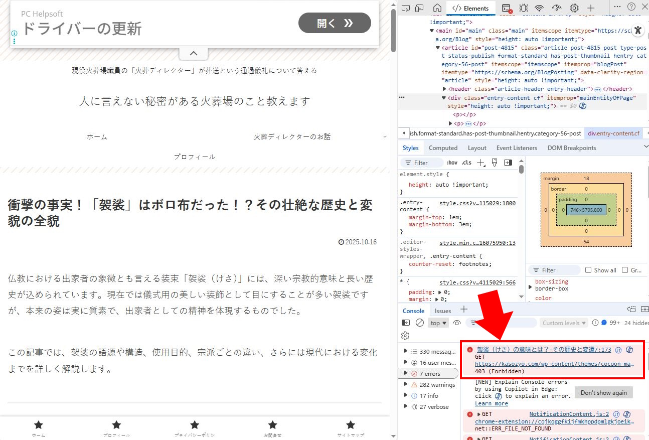Image resolution: width=649 pixels, height=440 pixels.
Task: Click the Don't show again button
Action: pyautogui.click(x=603, y=392)
